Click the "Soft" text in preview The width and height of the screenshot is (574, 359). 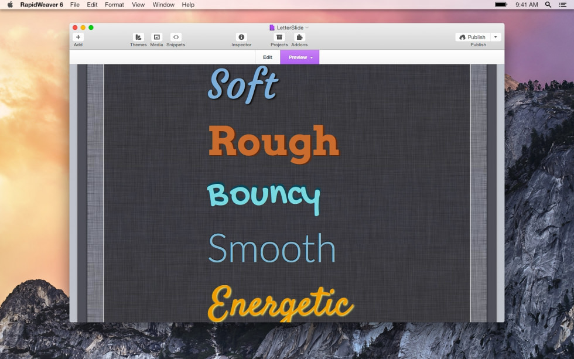(x=243, y=84)
